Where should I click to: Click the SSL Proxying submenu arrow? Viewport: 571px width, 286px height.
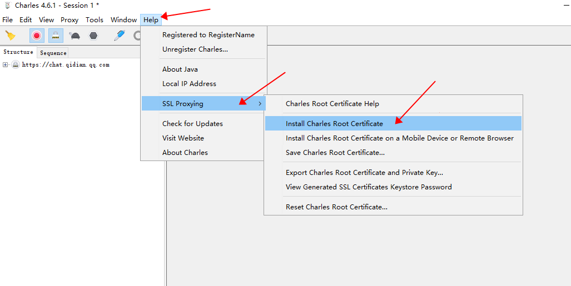click(260, 104)
